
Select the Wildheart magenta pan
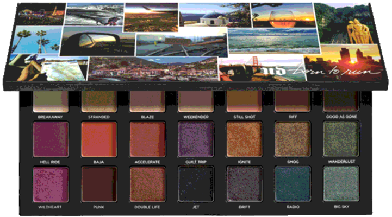51,184
